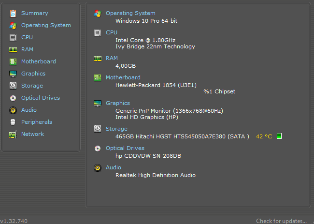Click CPU heading link in summary panel
The width and height of the screenshot is (314, 224).
click(x=112, y=32)
